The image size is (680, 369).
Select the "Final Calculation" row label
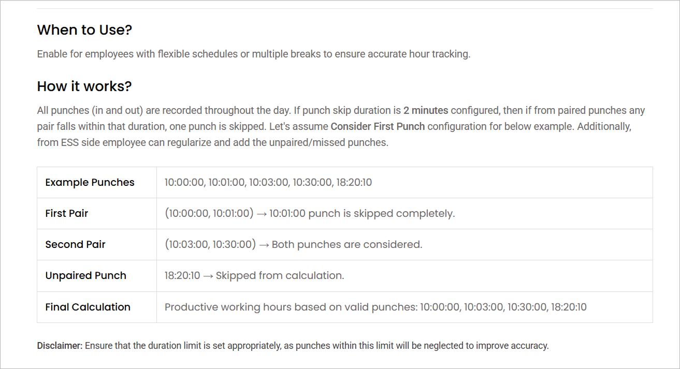[88, 307]
